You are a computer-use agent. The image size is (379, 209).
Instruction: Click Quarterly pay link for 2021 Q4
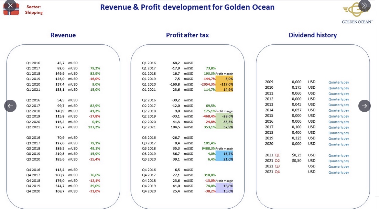(339, 172)
